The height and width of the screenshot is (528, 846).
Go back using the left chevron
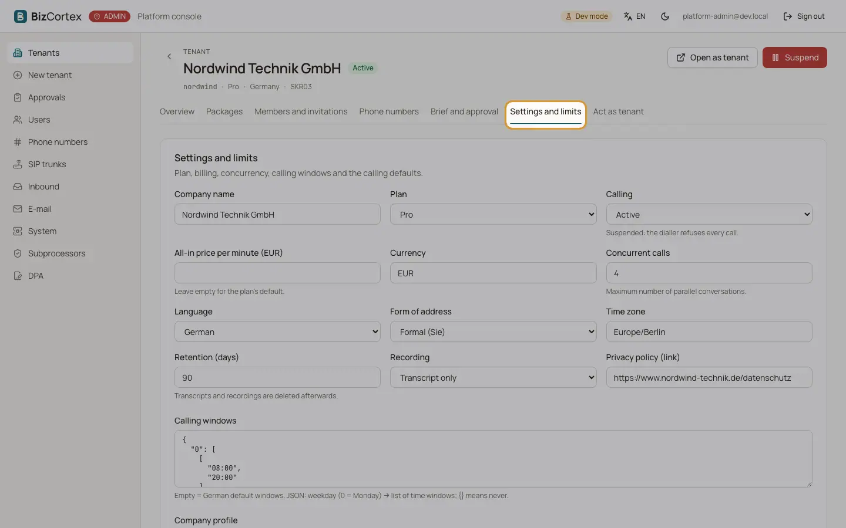(x=169, y=56)
